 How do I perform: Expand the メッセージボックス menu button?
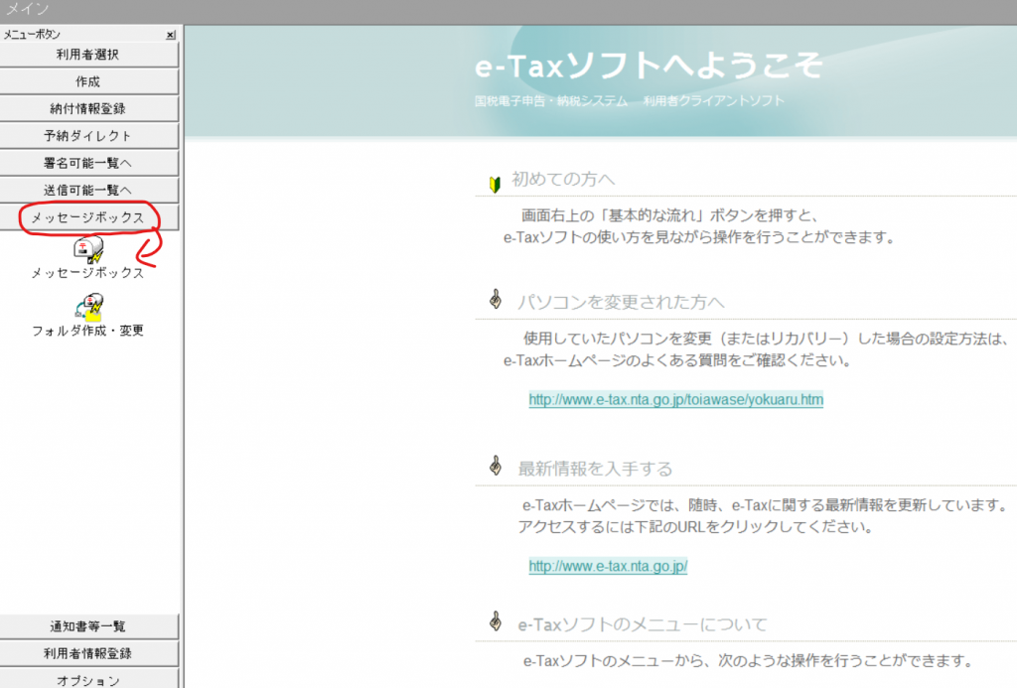pos(88,217)
